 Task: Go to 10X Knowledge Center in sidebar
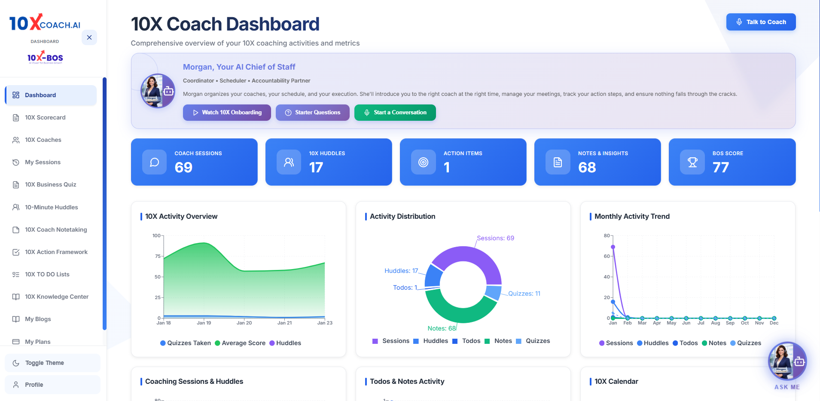click(56, 297)
